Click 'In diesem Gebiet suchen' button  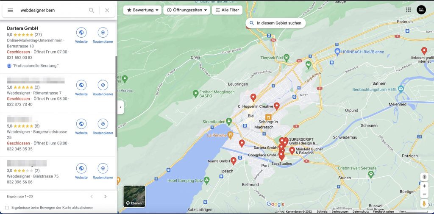coord(275,23)
